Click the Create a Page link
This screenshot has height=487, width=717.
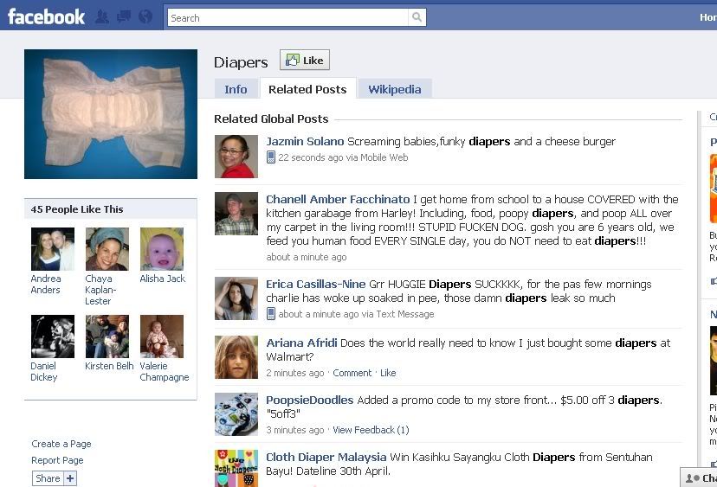coord(61,444)
